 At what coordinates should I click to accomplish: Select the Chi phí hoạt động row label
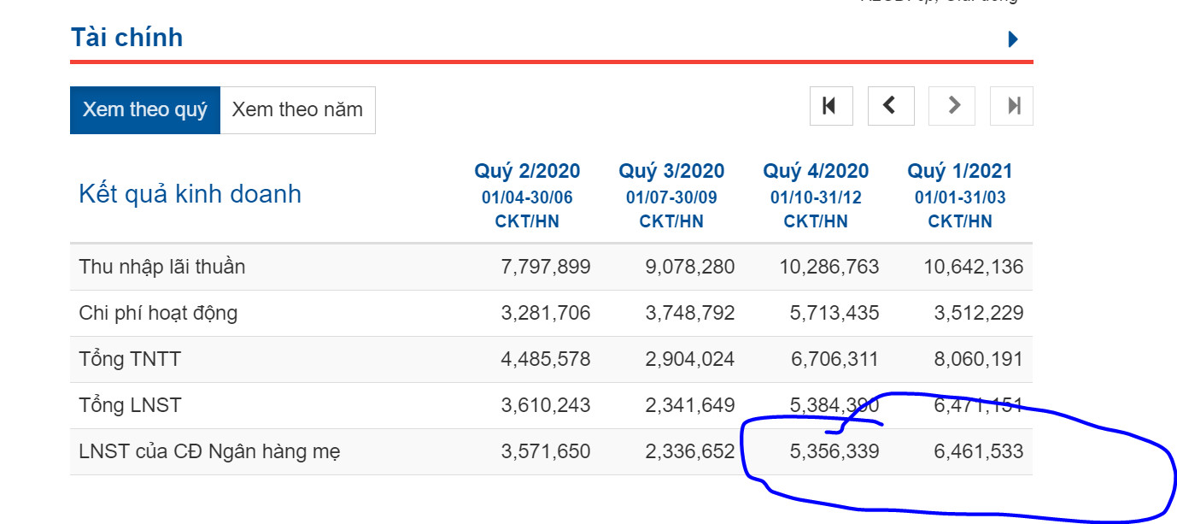[x=158, y=313]
